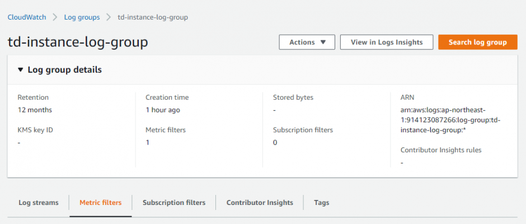Click the td-instance-log-group page heading
526x224 pixels.
(x=78, y=42)
